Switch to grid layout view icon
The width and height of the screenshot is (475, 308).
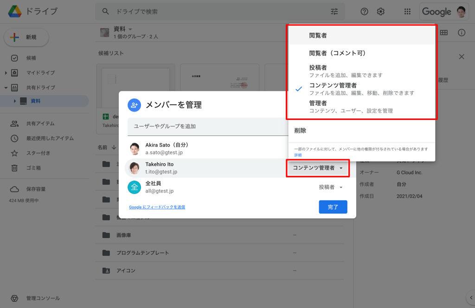click(x=444, y=32)
